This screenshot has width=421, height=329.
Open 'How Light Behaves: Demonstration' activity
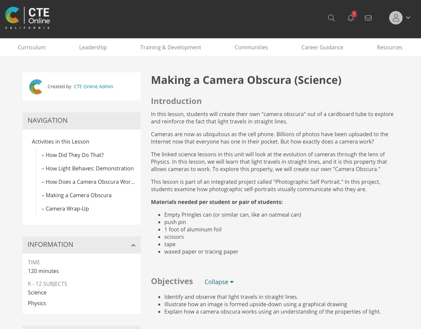pyautogui.click(x=89, y=168)
